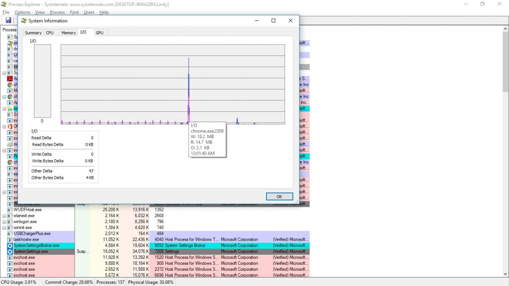
Task: Collapse the winlogon.exe tree node
Action: point(4,222)
